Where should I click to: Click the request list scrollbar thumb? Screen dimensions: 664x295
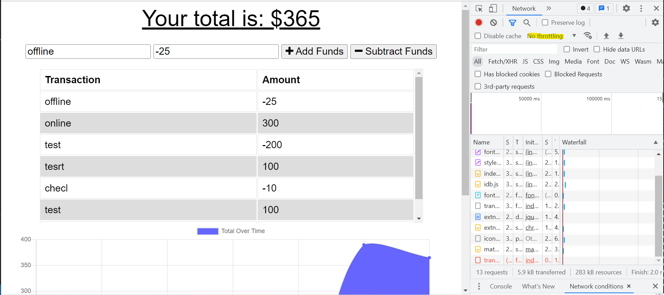(658, 216)
